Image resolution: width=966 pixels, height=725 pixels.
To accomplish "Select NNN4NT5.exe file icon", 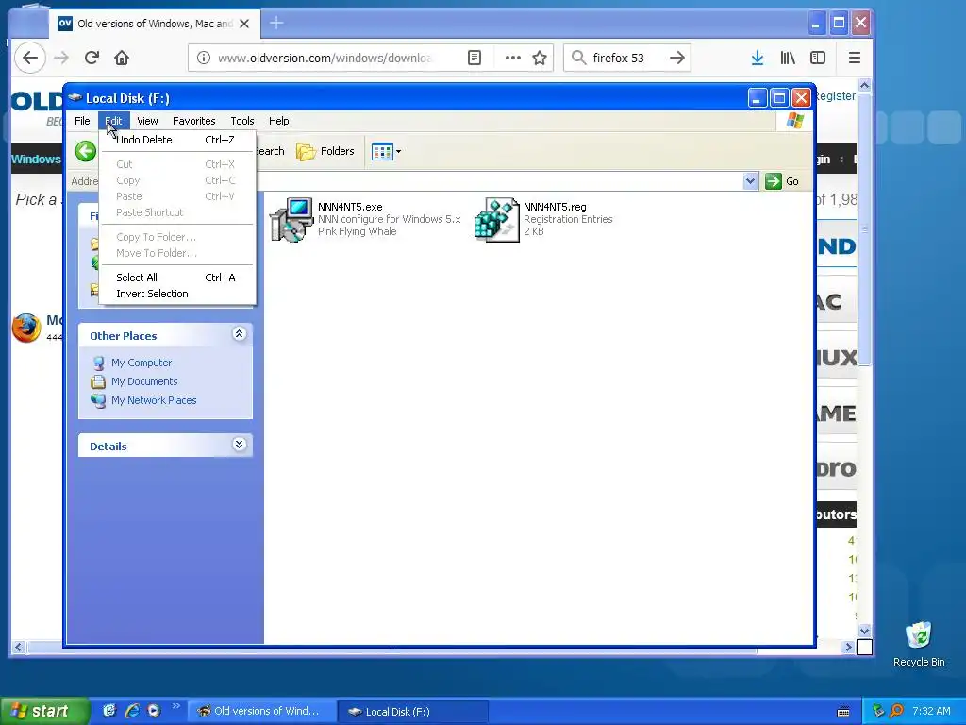I will pyautogui.click(x=291, y=219).
